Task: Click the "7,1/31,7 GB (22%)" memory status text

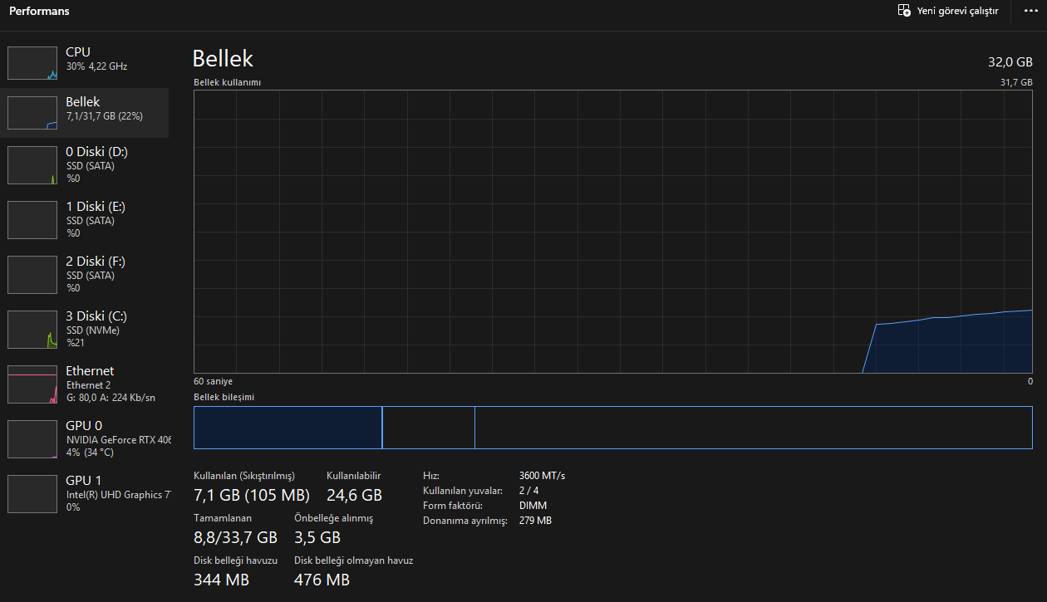Action: coord(105,116)
